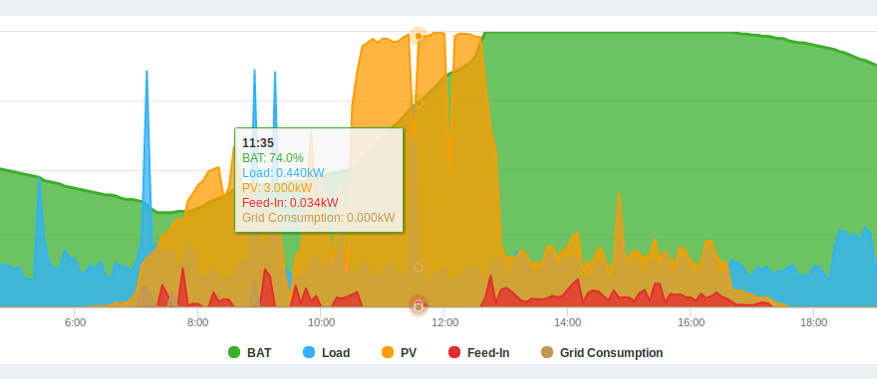877x379 pixels.
Task: Toggle Load series via legend label
Action: pos(336,353)
